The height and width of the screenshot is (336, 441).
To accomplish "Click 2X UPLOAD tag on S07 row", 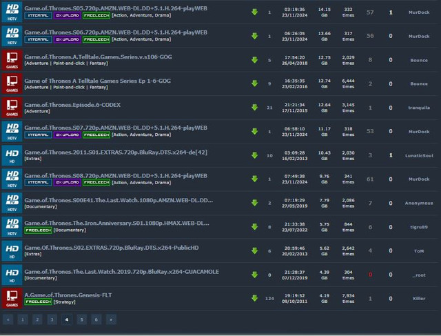I will (68, 135).
